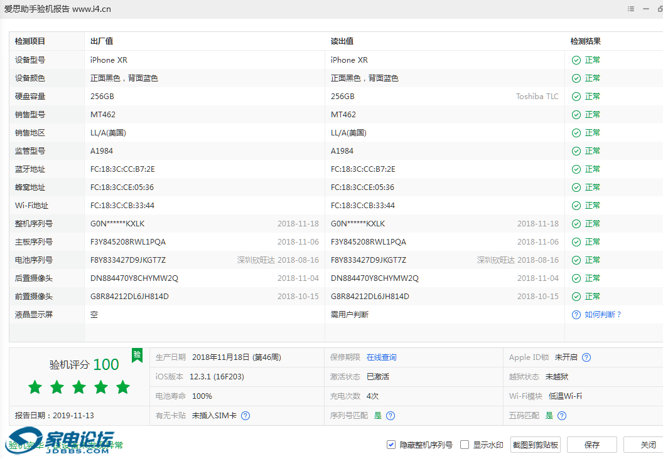Click check icon in 监管型号 row
This screenshot has width=663, height=459.
(x=576, y=151)
